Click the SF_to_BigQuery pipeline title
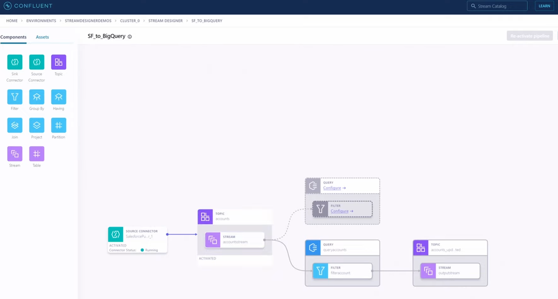The width and height of the screenshot is (558, 299). [106, 36]
